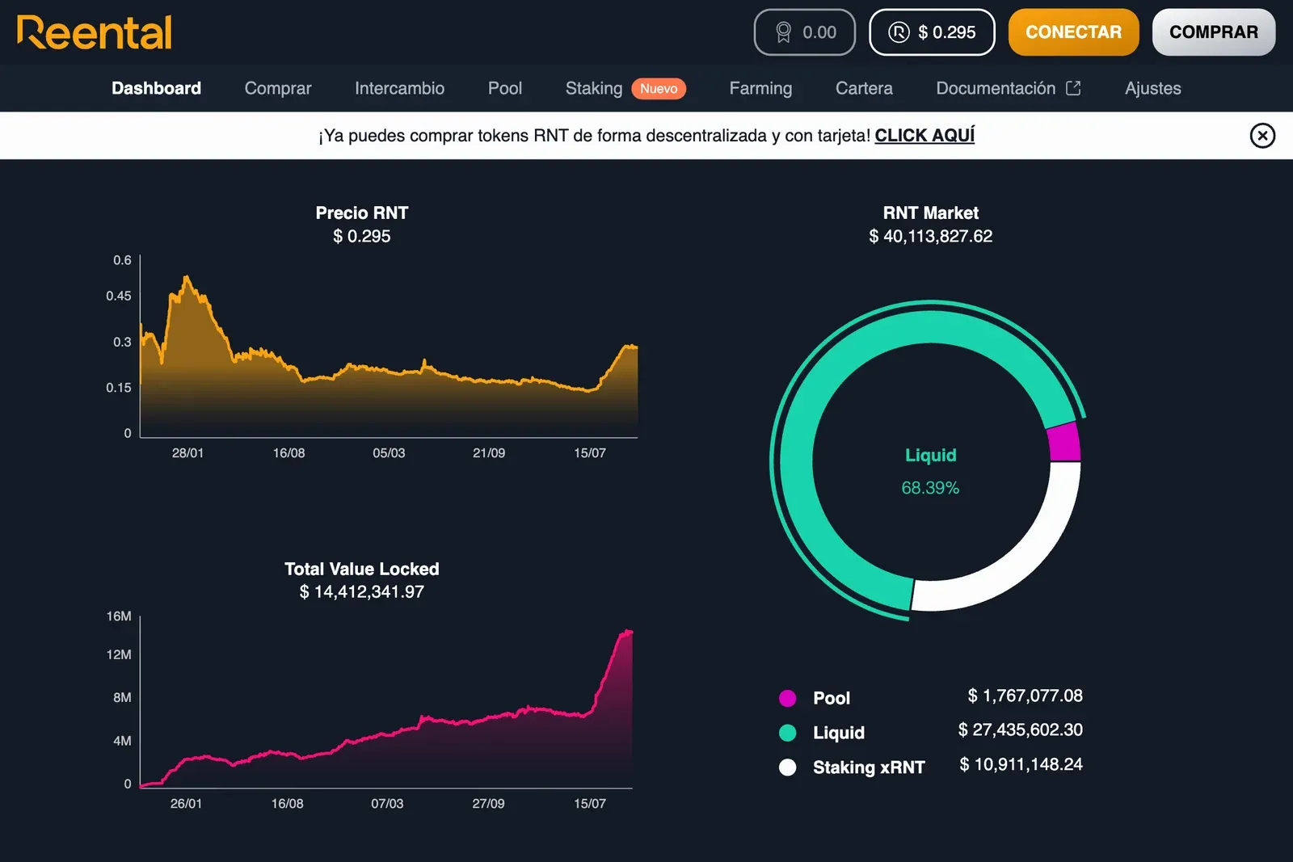Click the CONECTAR button
Screen dimensions: 1293x862
1073,32
